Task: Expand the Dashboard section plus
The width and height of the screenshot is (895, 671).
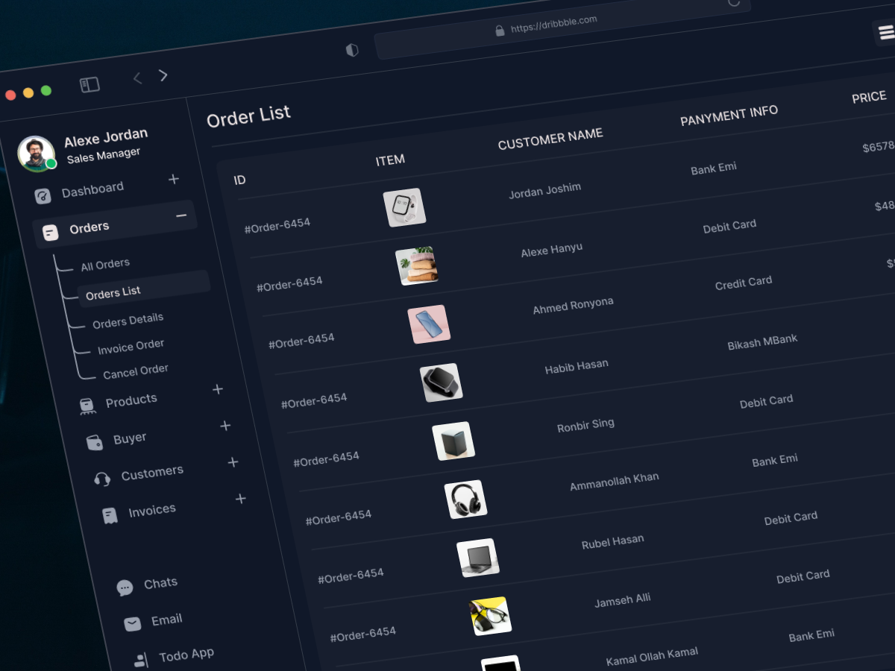Action: click(174, 179)
